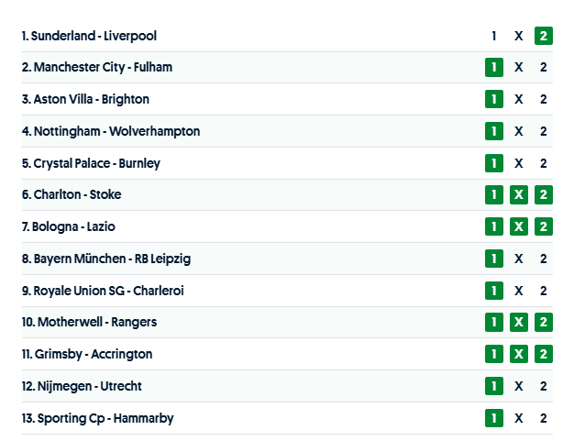Select X for Sporting Cp - Hammarby

pos(519,418)
